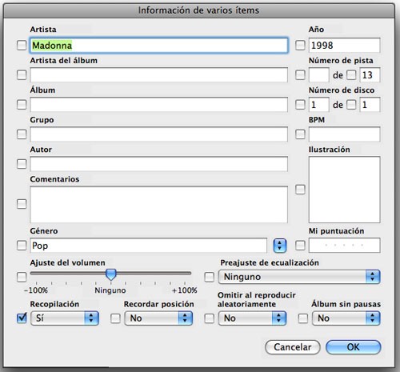Viewport: 400px width, 372px height.
Task: Tick the Omitir al reproducir aleatoriamente checkbox
Action: [x=210, y=318]
